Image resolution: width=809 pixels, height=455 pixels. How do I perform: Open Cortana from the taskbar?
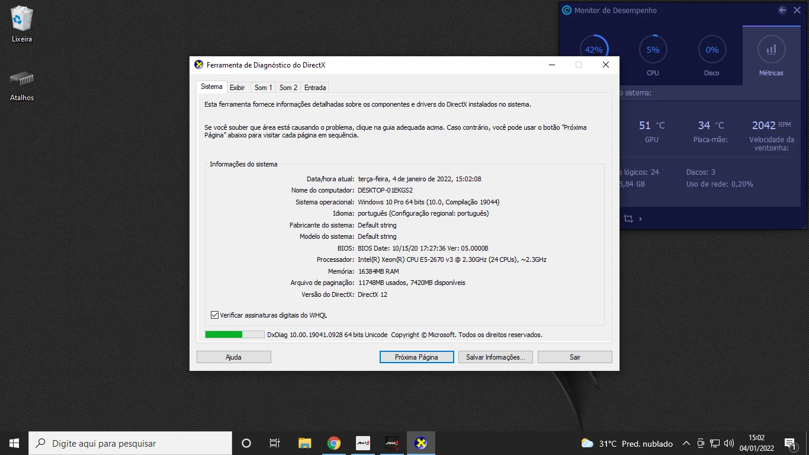coord(246,443)
